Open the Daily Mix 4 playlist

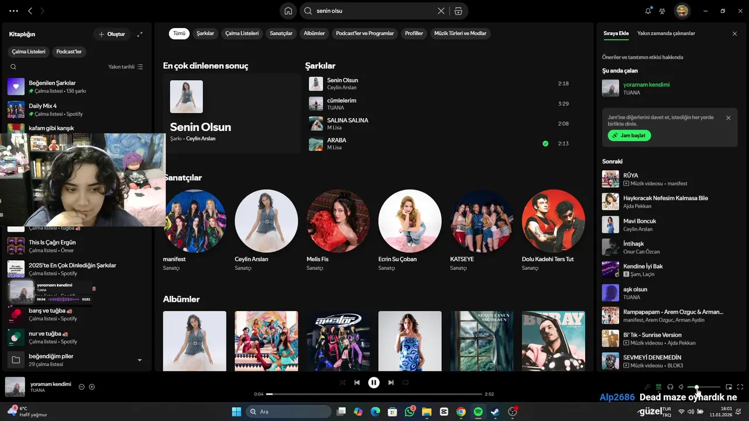click(76, 109)
